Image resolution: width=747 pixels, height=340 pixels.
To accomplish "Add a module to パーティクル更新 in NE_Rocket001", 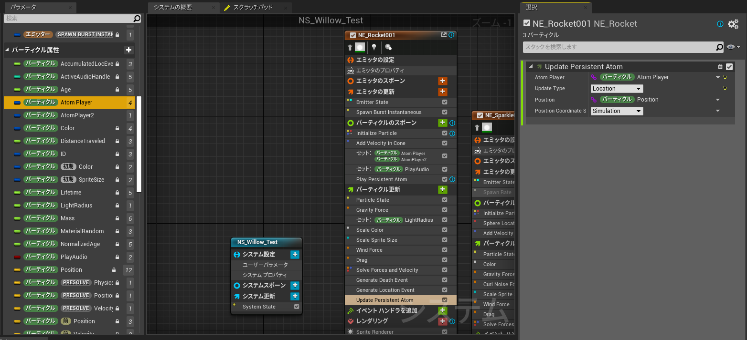I will pyautogui.click(x=443, y=190).
